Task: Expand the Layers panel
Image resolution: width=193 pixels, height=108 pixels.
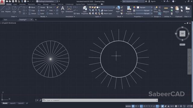Action: pos(98,16)
